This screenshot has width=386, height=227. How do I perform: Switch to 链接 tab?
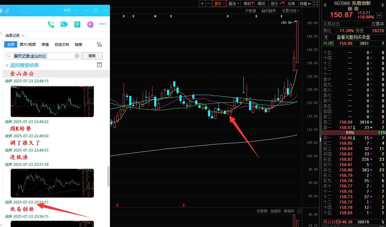78,45
